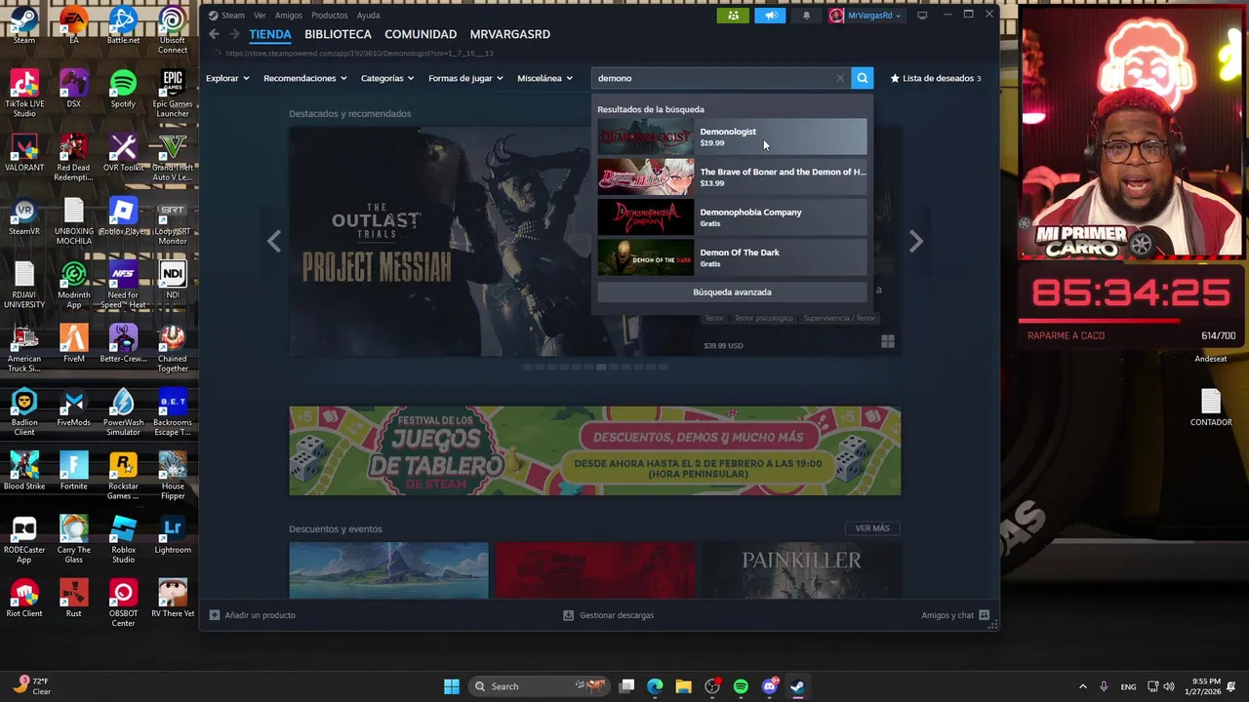Open the Ubisoft Connect desktop shortcut
The height and width of the screenshot is (702, 1249).
pyautogui.click(x=173, y=30)
